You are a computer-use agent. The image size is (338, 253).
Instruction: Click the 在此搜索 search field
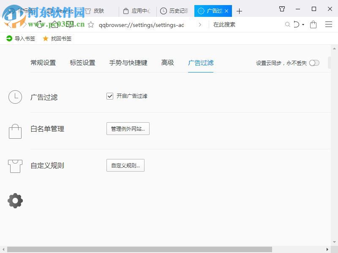click(x=237, y=24)
